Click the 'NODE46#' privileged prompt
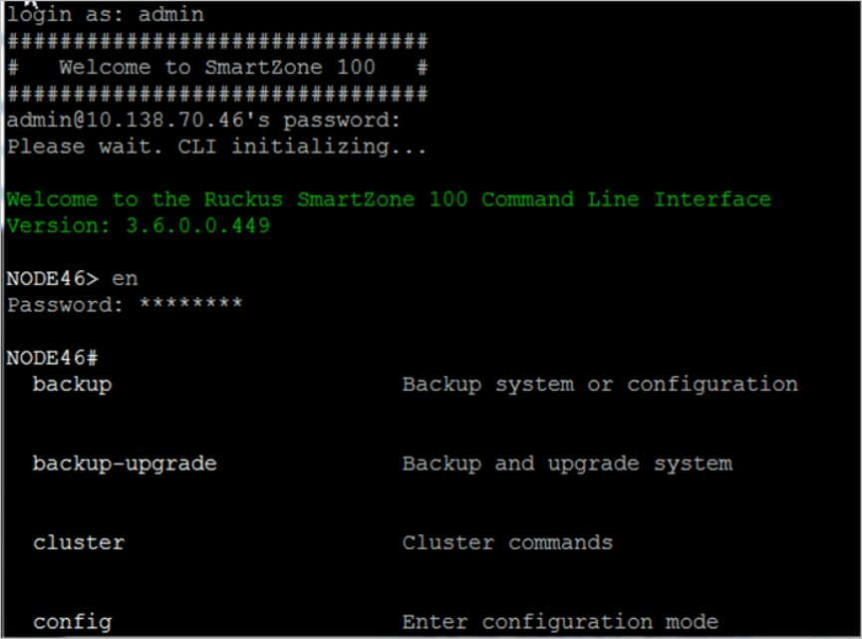 [52, 358]
